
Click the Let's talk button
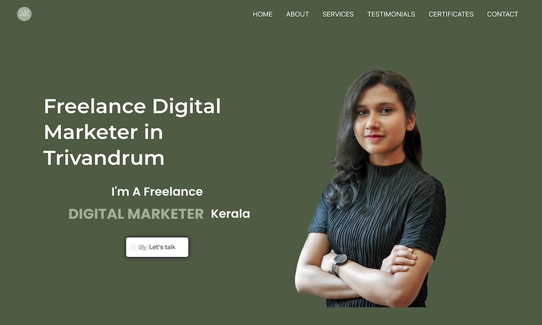pos(157,247)
